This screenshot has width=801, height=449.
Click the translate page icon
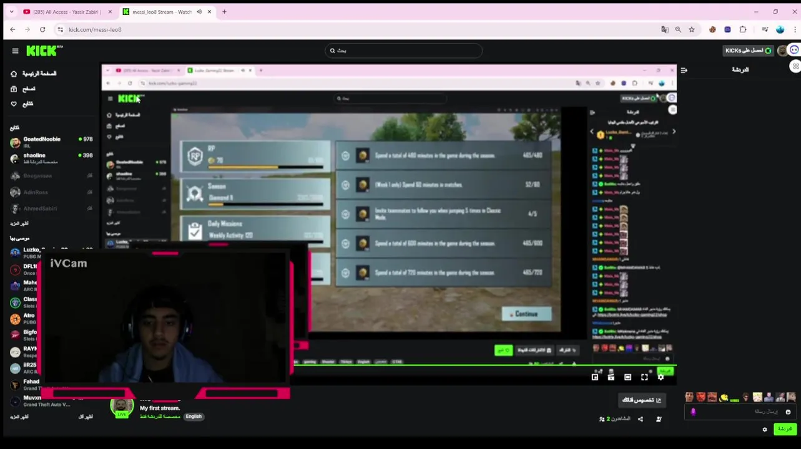point(664,29)
